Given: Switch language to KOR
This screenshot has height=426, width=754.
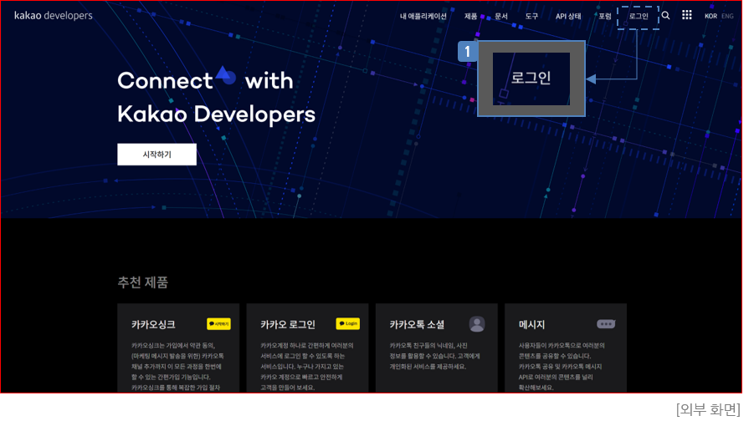Looking at the screenshot, I should [x=710, y=16].
